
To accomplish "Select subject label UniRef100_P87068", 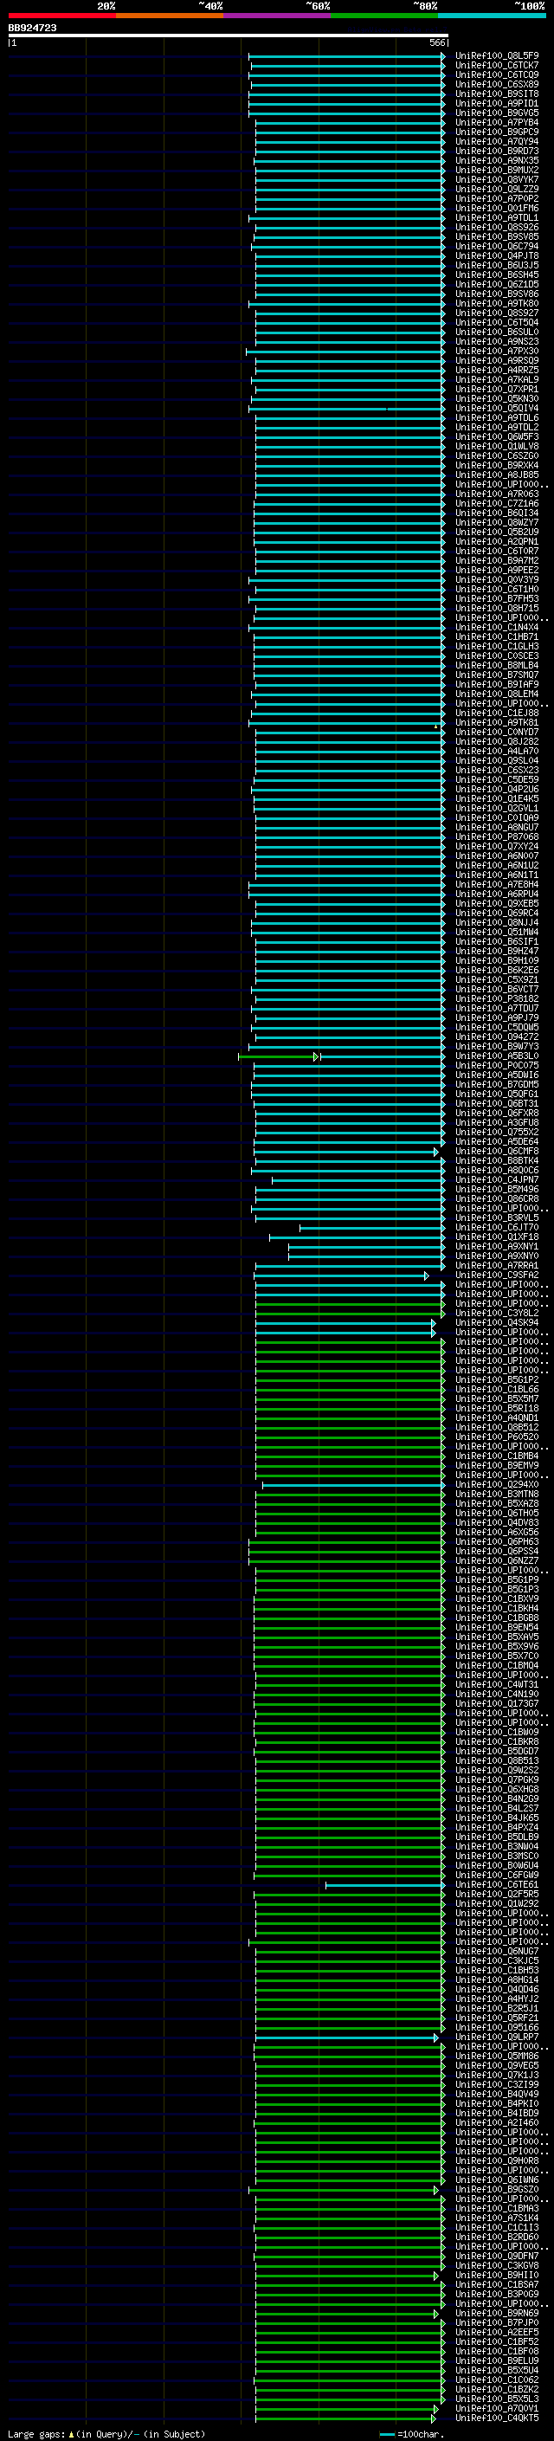I will click(x=497, y=836).
